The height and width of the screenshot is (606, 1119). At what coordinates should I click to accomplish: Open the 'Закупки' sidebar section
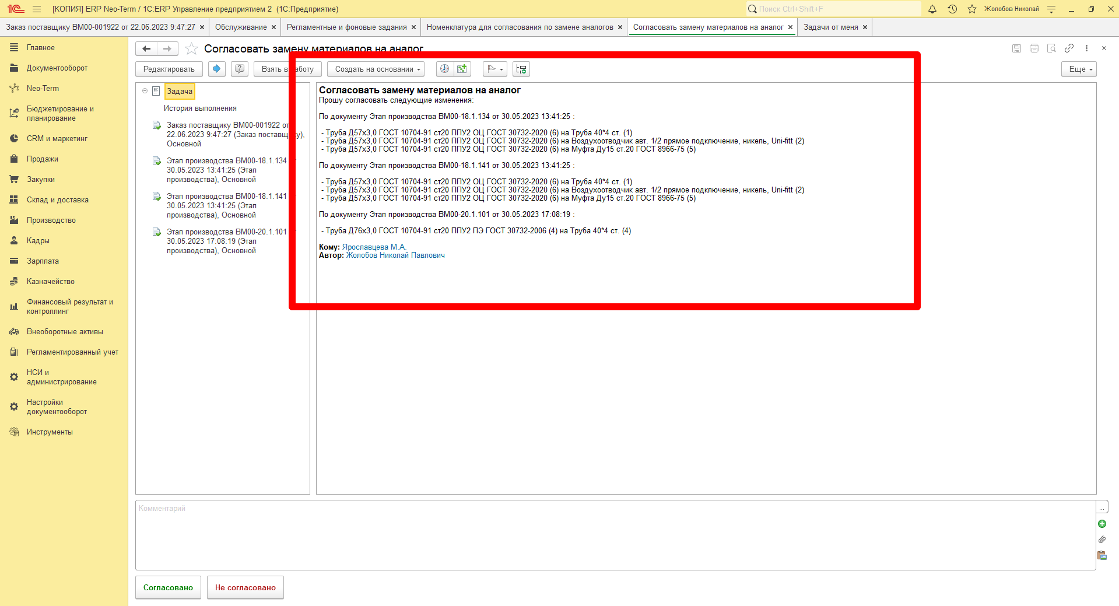pos(41,180)
